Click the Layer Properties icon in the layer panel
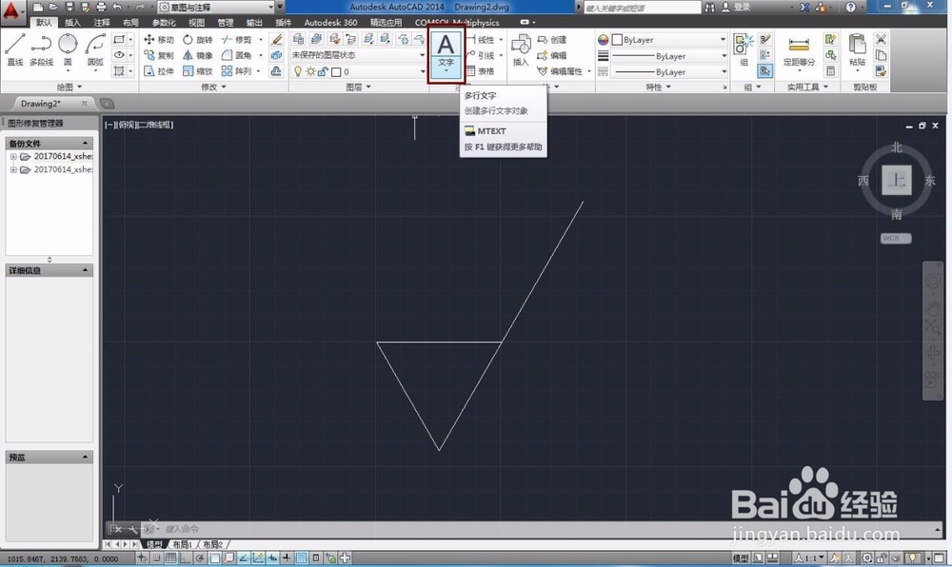The width and height of the screenshot is (952, 567). click(x=298, y=39)
